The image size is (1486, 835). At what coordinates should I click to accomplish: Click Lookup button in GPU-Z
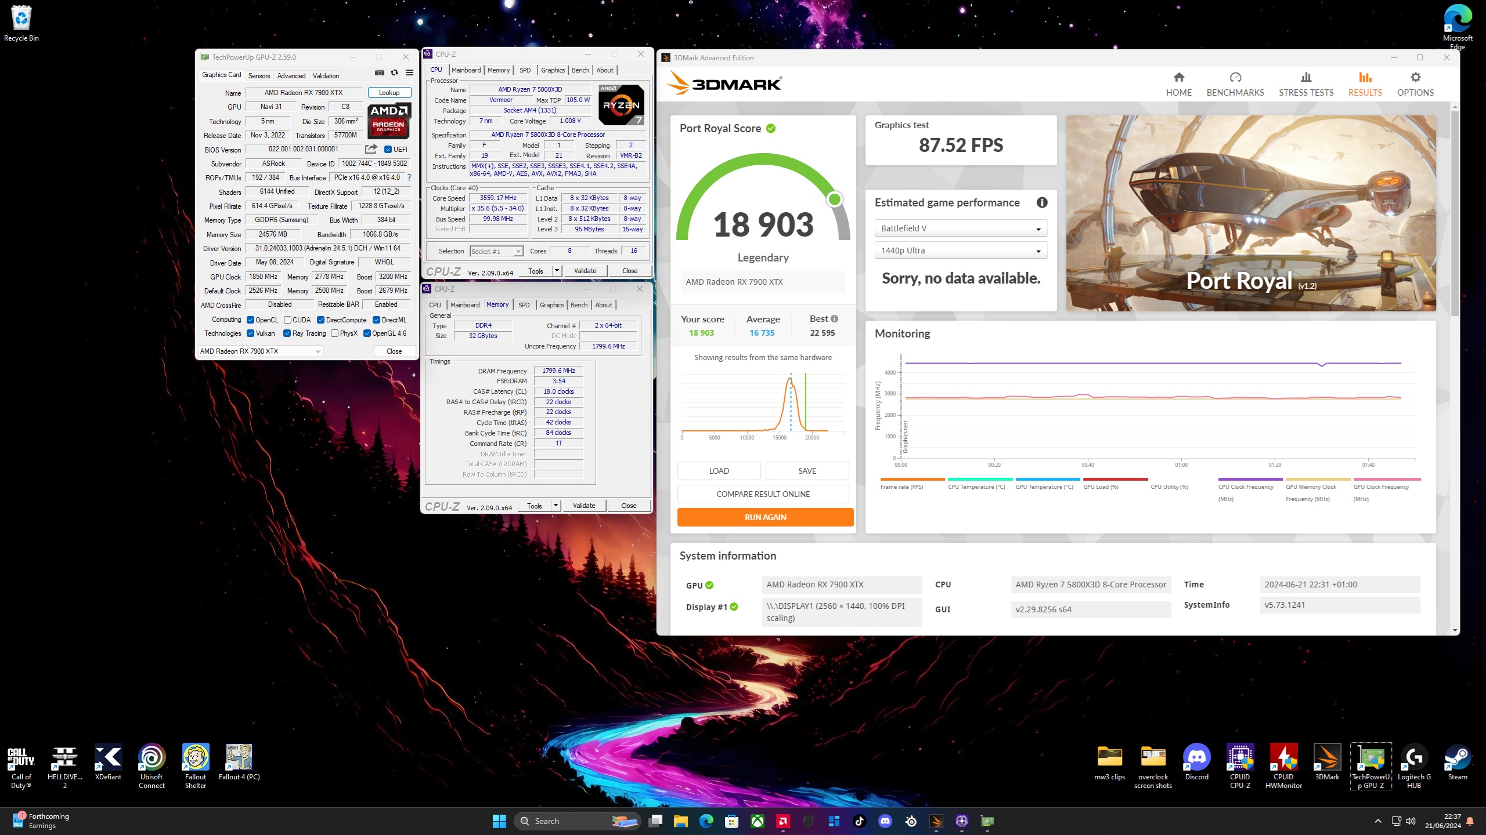click(389, 93)
